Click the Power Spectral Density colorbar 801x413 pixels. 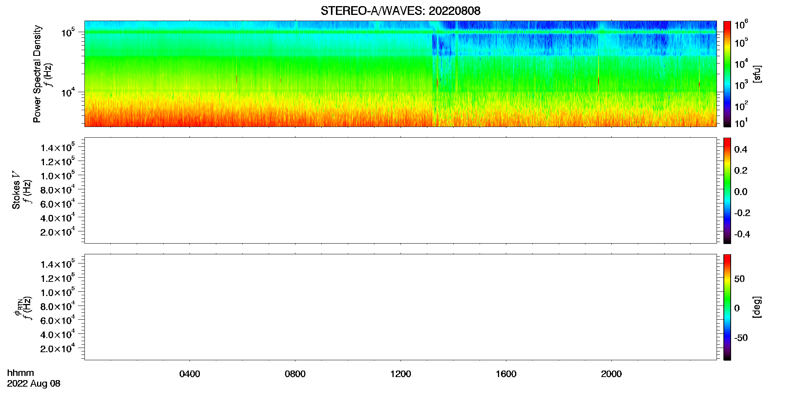click(x=727, y=74)
